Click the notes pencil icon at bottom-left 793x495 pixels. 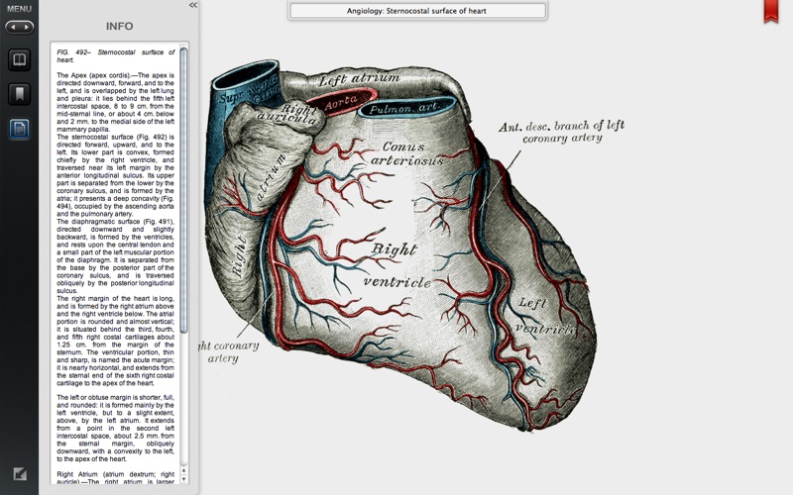click(x=20, y=474)
